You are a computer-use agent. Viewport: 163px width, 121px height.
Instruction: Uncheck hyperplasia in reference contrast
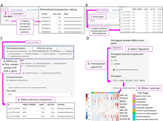tap(51, 51)
